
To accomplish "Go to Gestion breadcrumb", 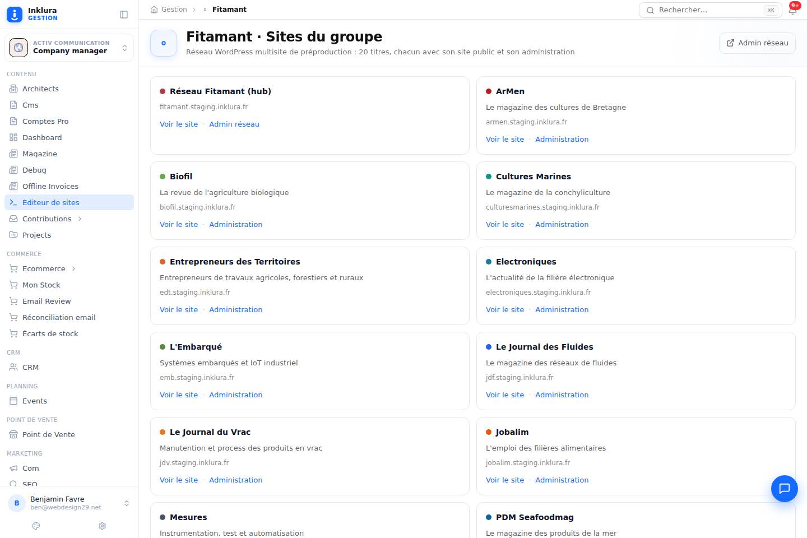I will click(x=174, y=10).
